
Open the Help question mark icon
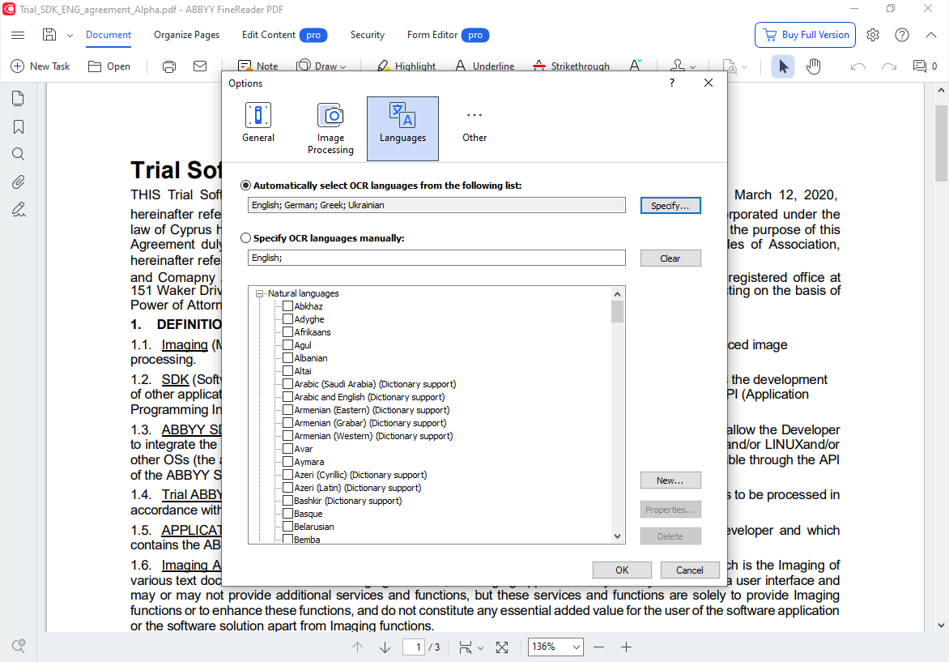[902, 35]
